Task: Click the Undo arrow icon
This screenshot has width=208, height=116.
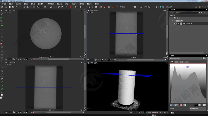Action: click(17, 7)
